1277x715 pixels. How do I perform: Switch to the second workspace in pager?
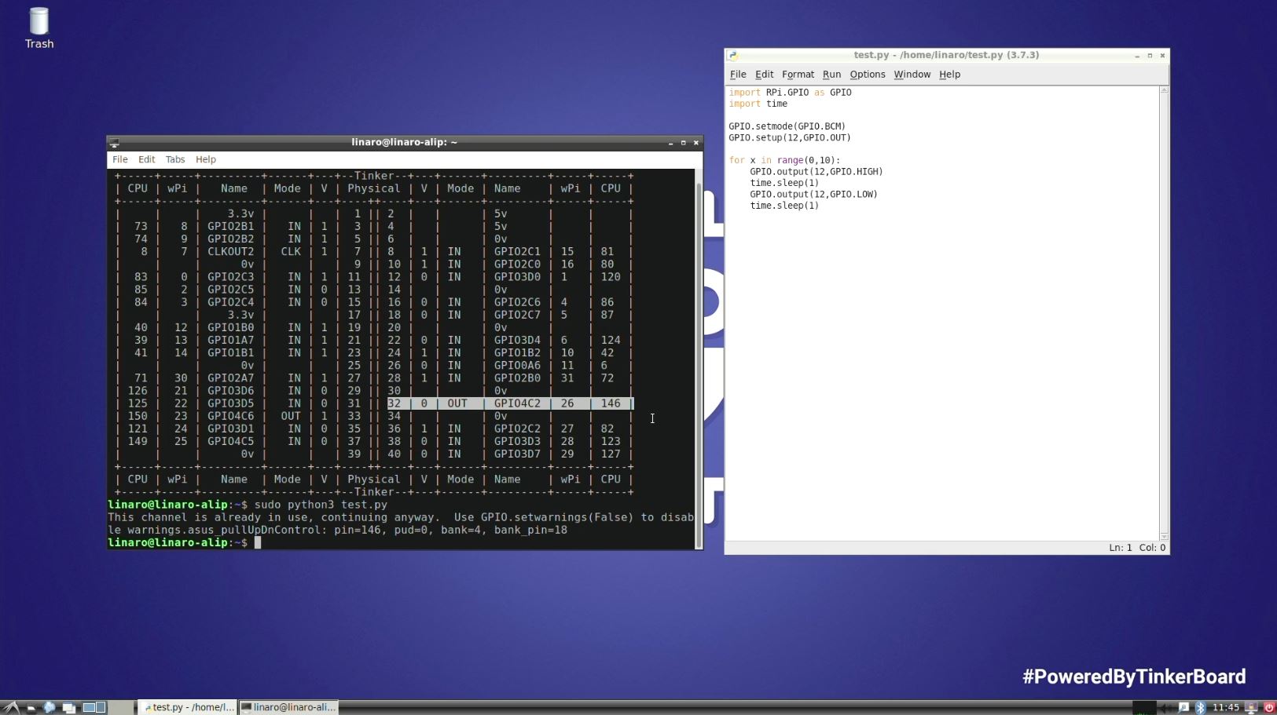point(101,707)
